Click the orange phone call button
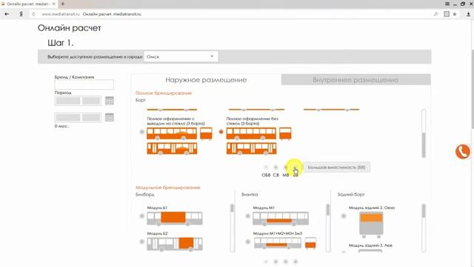This screenshot has width=474, height=267. 463,151
